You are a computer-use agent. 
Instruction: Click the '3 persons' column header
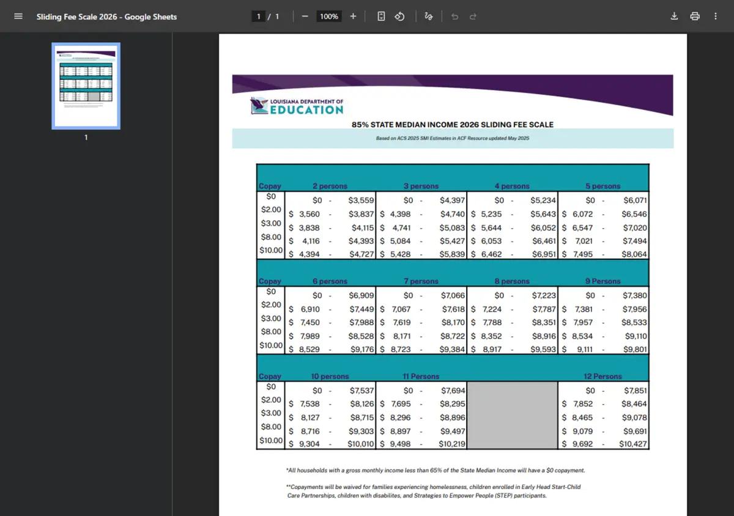point(421,186)
